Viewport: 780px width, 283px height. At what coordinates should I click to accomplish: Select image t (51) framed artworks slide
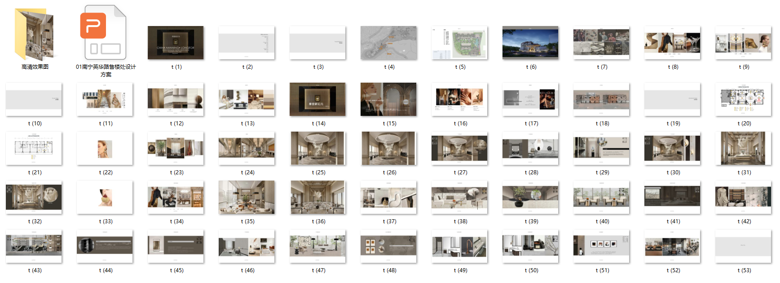click(601, 246)
